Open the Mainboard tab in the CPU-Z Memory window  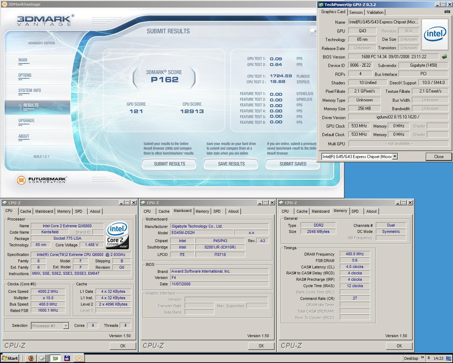(x=320, y=211)
